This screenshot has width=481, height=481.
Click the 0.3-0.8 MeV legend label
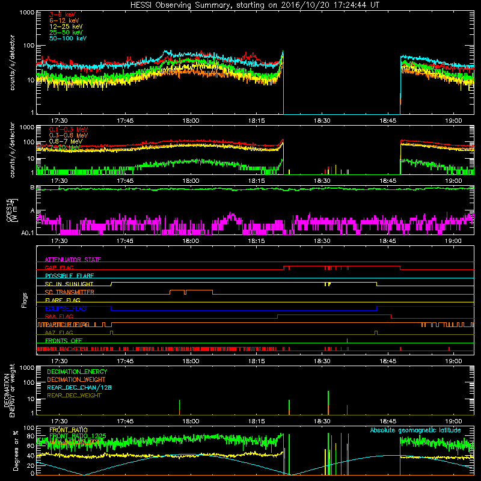pos(69,135)
